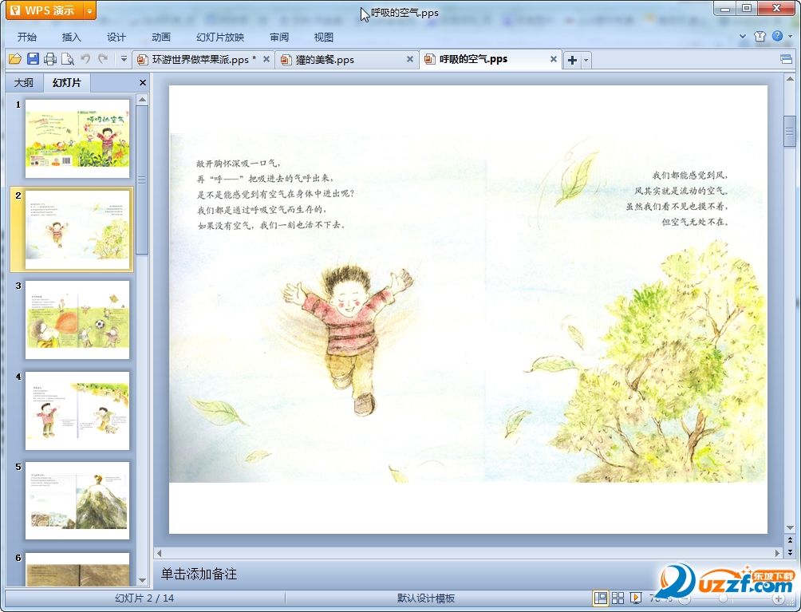Open print preview icon

(68, 59)
